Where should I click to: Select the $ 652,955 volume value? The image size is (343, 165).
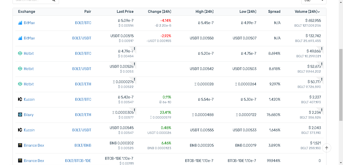313,21
